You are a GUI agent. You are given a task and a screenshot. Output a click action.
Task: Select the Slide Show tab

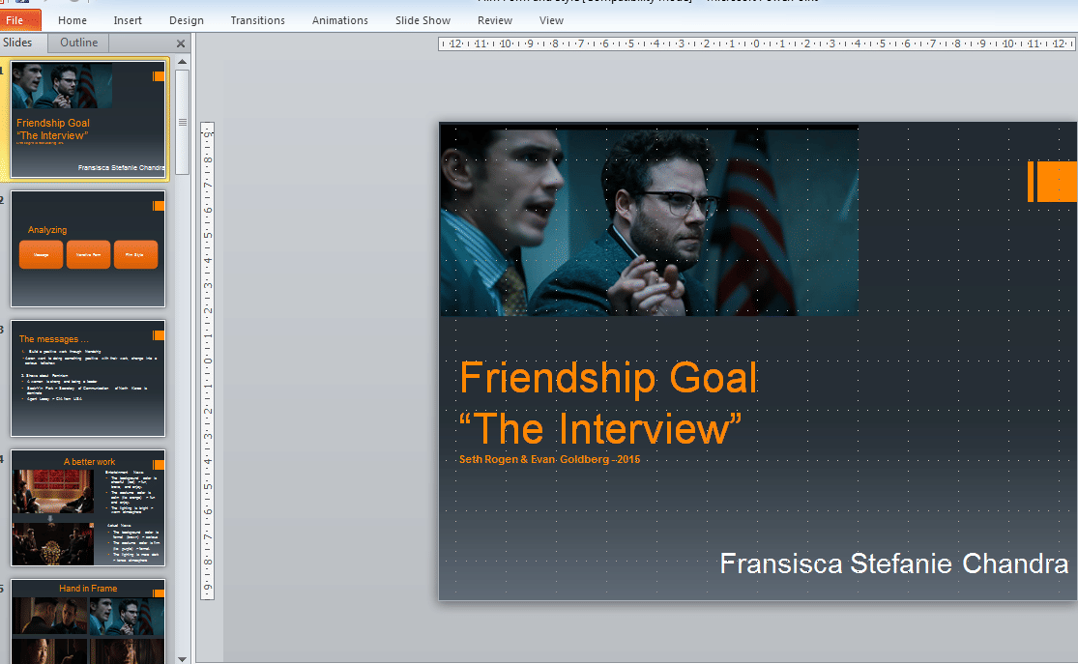pos(423,20)
